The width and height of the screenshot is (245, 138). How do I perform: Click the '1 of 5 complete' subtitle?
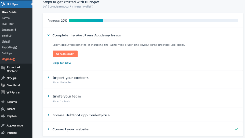(x=68, y=6)
